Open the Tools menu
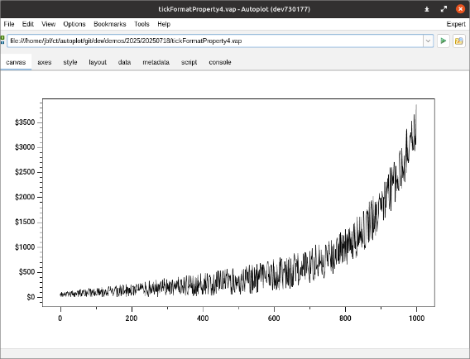This screenshot has height=359, width=470. tap(141, 24)
